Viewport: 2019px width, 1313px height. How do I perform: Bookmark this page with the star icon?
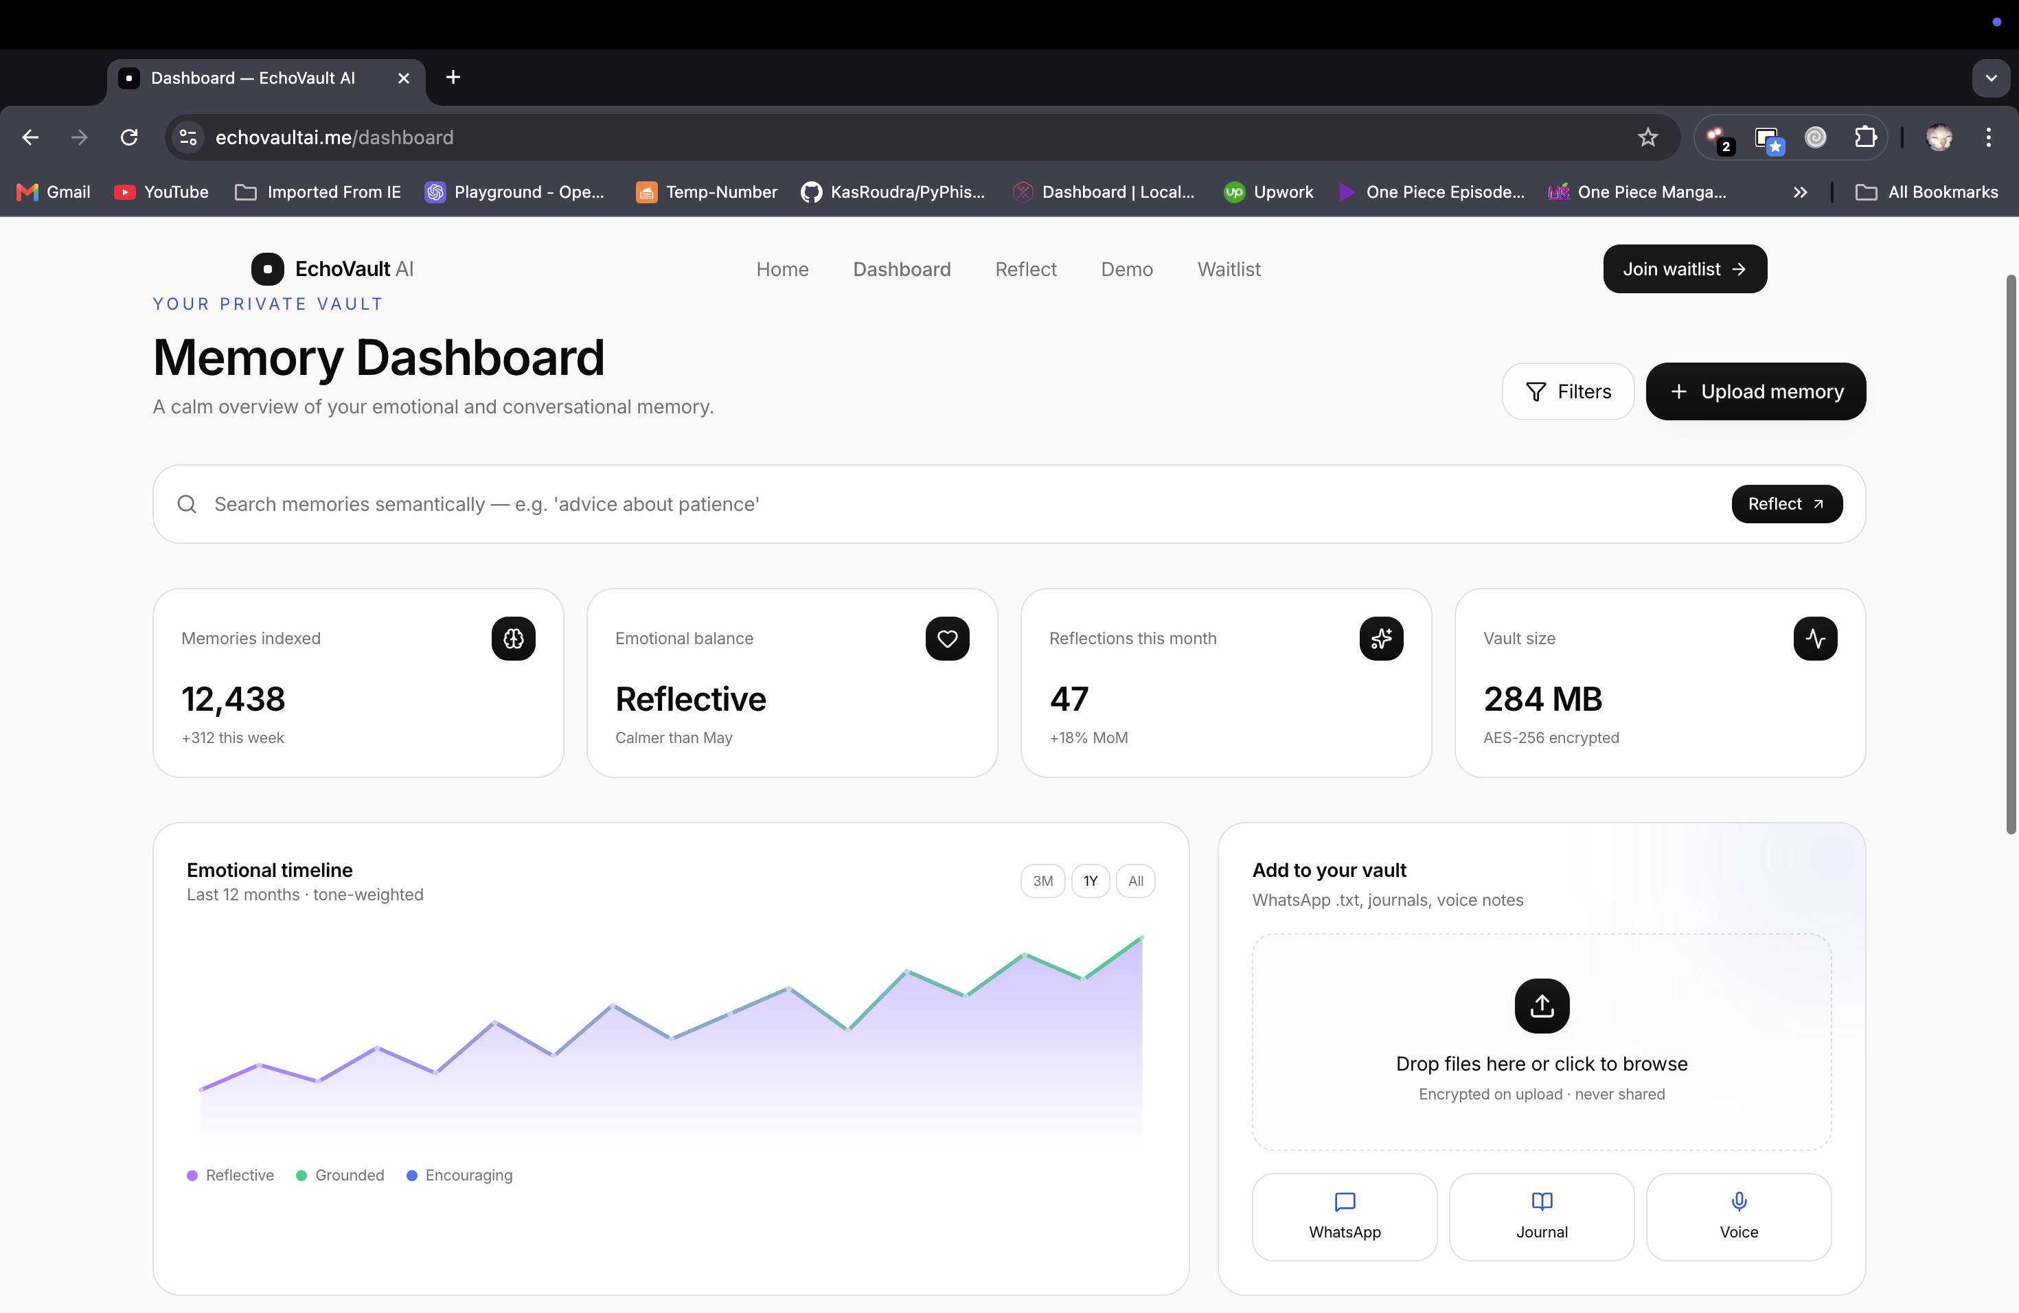[x=1647, y=137]
